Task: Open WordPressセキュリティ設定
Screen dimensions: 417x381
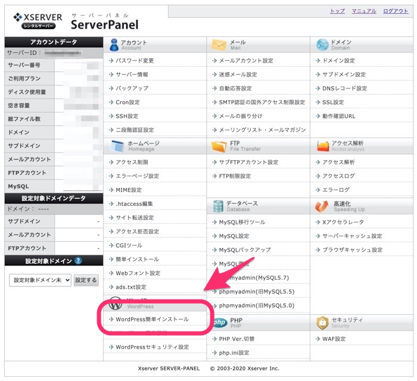Action: click(x=153, y=347)
